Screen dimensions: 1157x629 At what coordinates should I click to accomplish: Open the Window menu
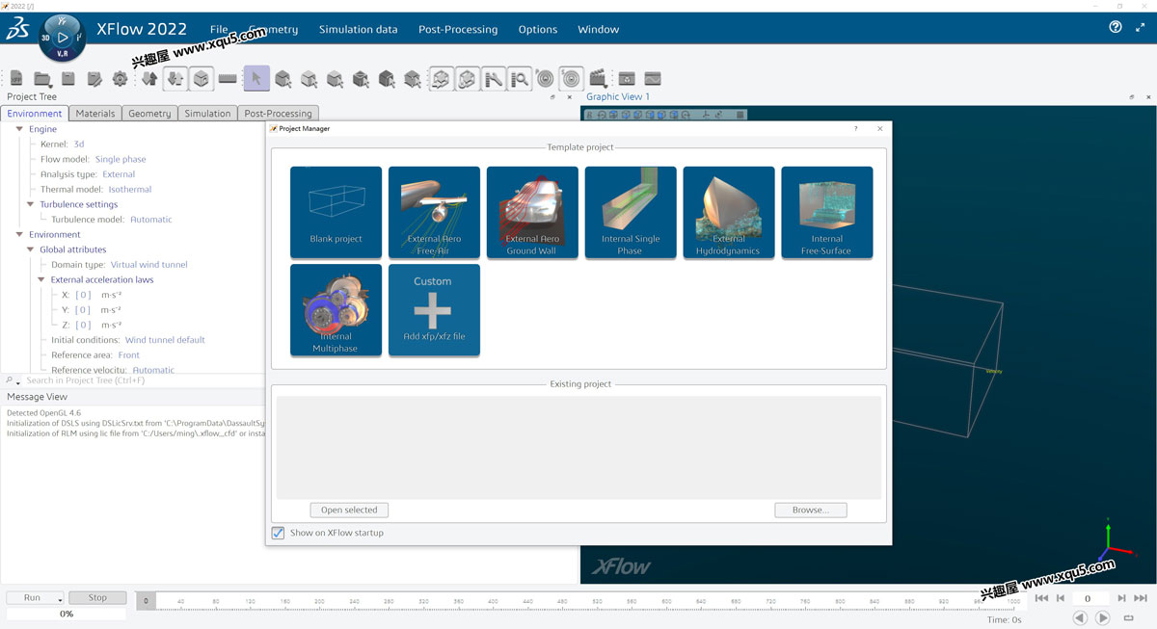[x=598, y=29]
